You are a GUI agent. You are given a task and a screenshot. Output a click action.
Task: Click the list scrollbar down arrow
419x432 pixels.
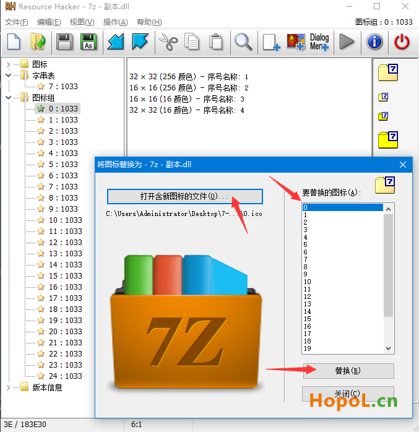click(x=389, y=348)
